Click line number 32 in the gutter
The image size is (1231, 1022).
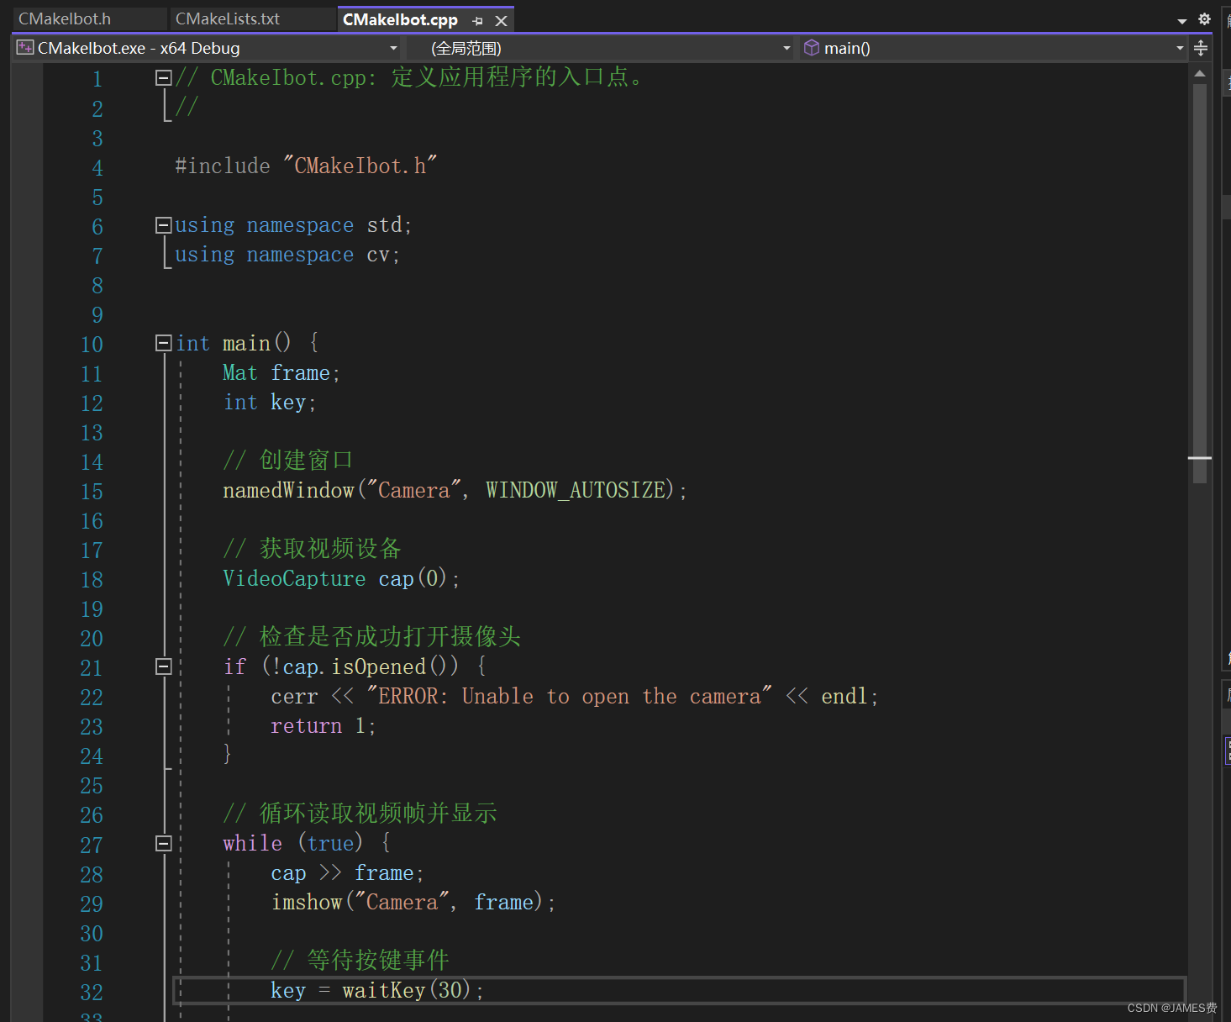point(92,993)
